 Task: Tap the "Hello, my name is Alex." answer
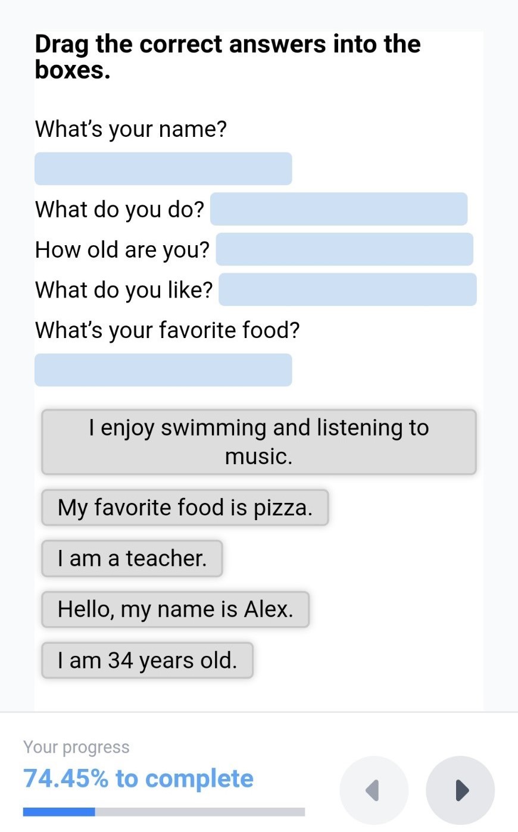point(175,609)
